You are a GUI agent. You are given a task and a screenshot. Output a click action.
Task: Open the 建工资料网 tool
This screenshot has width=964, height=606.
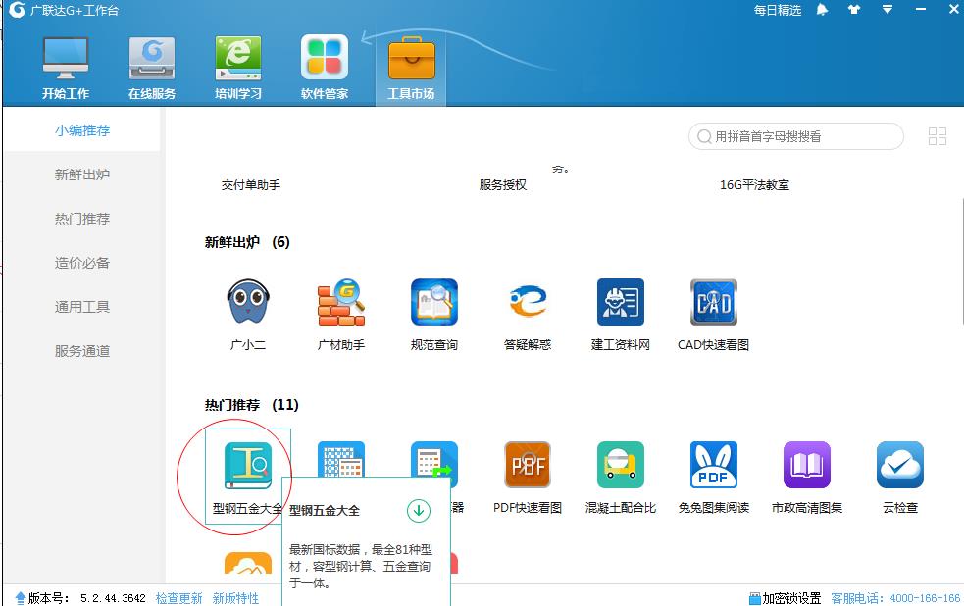621,302
